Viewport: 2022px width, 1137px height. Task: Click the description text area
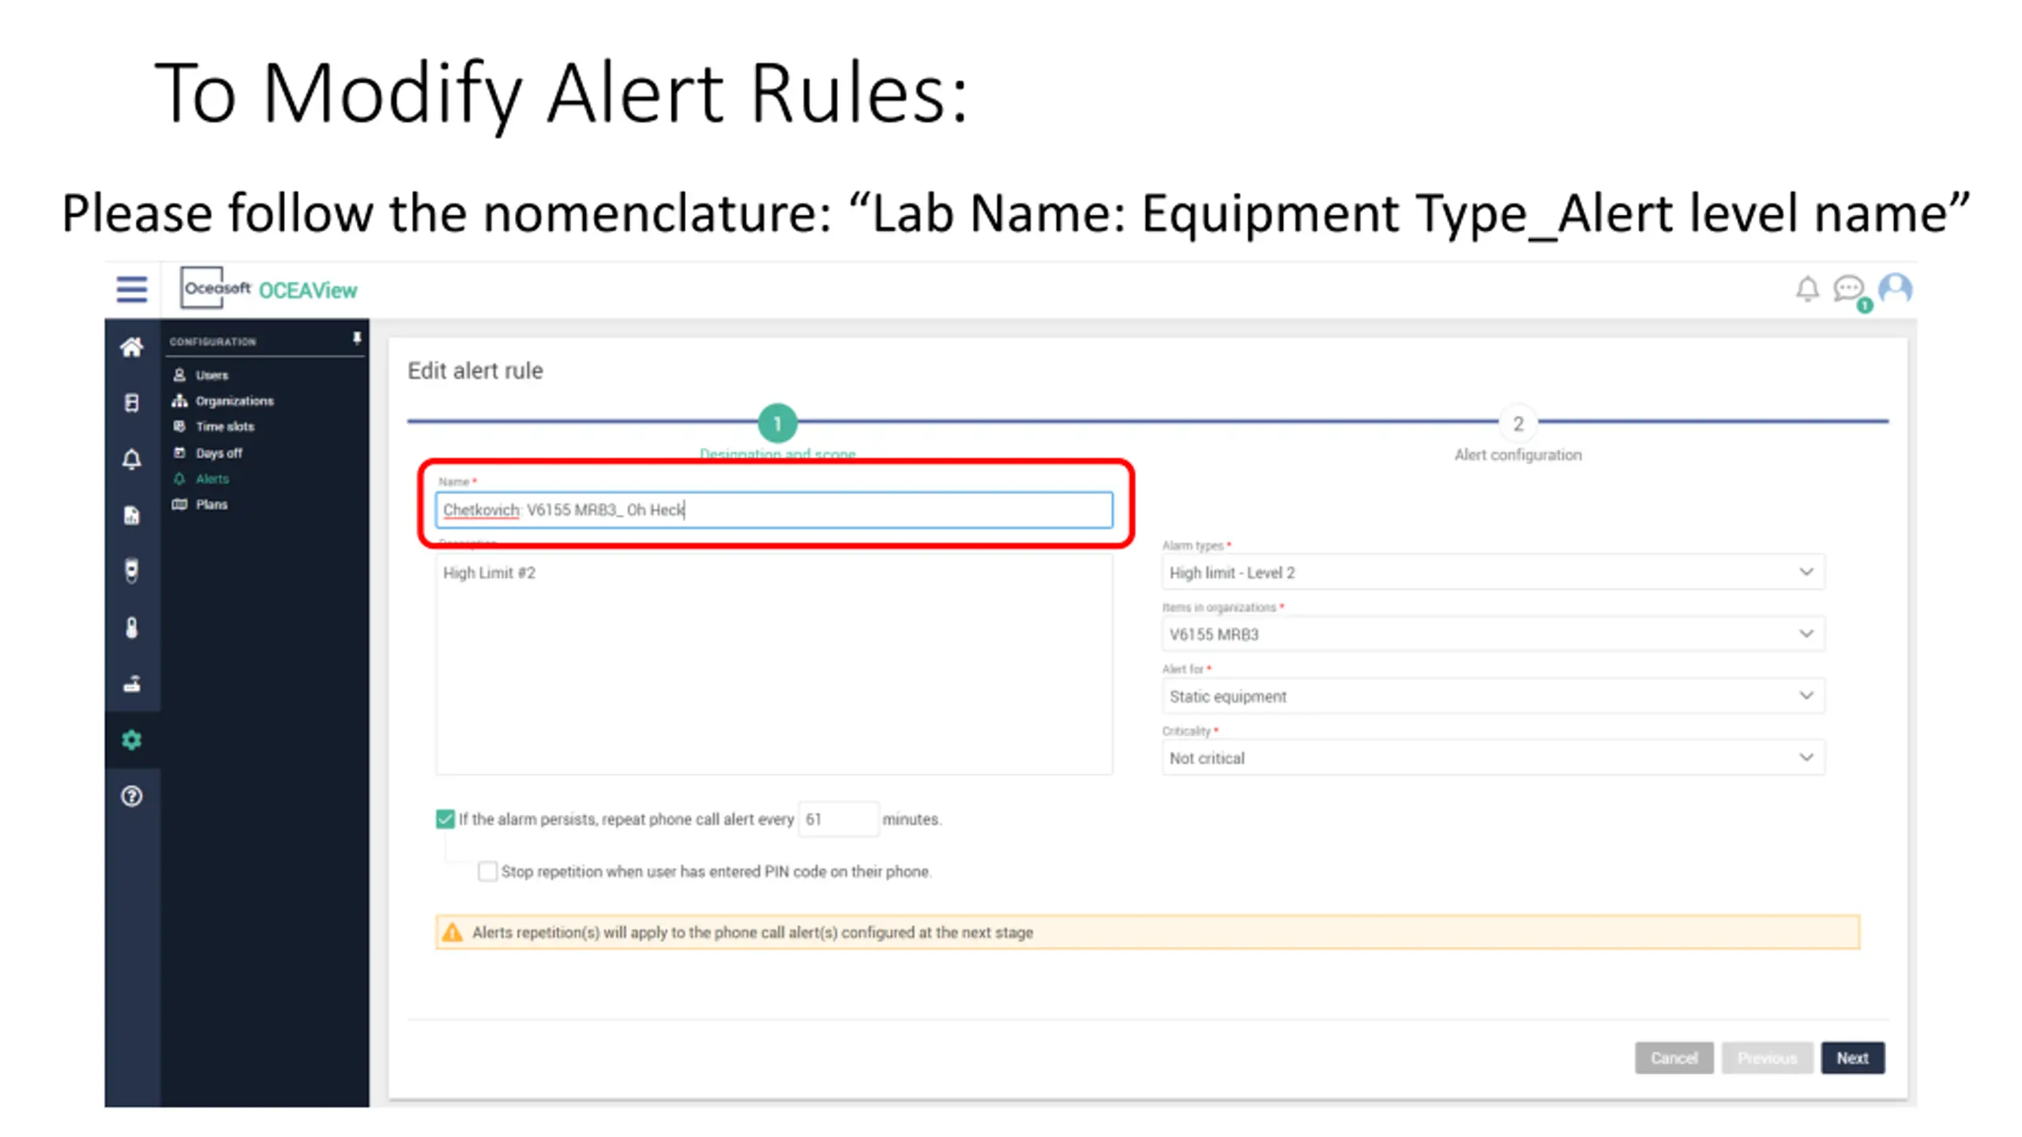(x=774, y=664)
